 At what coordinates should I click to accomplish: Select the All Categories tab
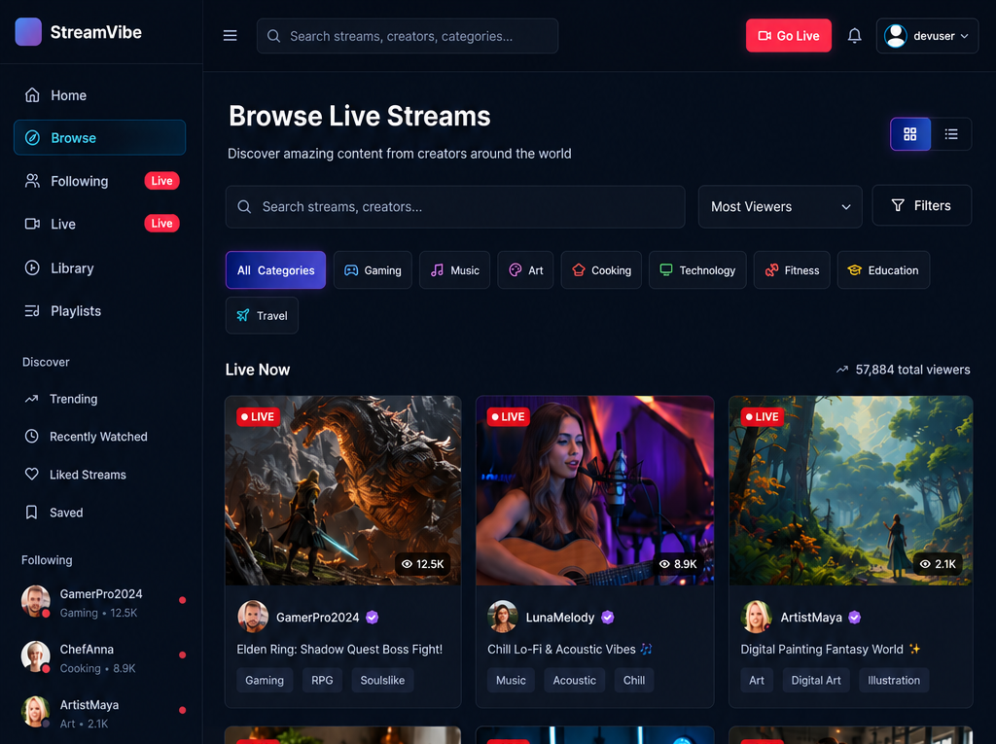(275, 270)
